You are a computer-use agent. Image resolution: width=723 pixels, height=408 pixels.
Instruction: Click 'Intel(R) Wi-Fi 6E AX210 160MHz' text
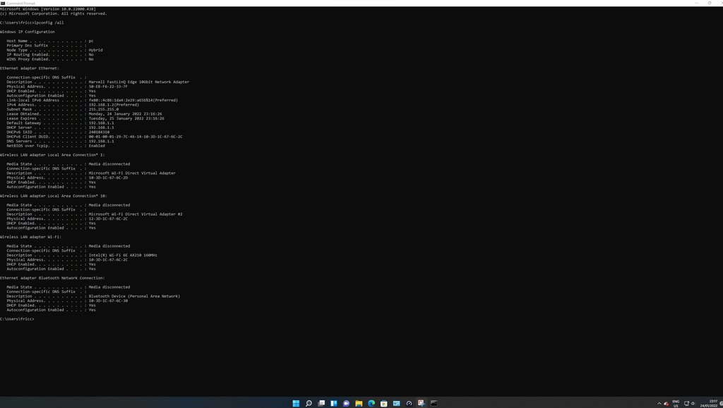pos(123,256)
